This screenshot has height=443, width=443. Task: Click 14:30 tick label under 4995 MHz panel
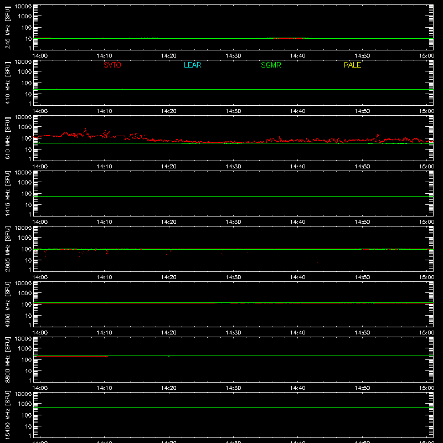233,333
